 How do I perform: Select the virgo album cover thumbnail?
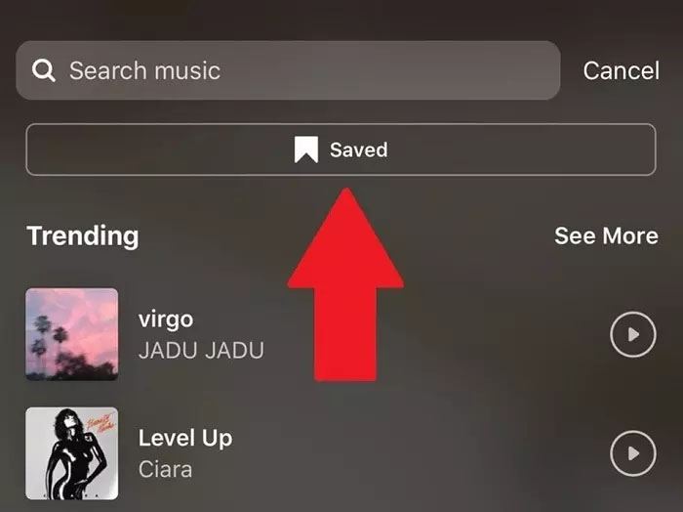pyautogui.click(x=72, y=334)
